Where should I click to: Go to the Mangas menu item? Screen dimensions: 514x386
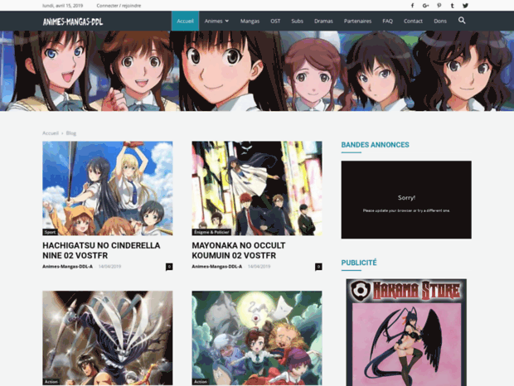click(250, 21)
